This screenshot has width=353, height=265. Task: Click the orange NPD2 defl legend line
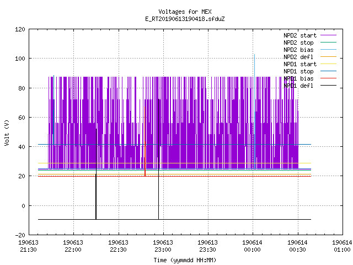tap(328, 57)
